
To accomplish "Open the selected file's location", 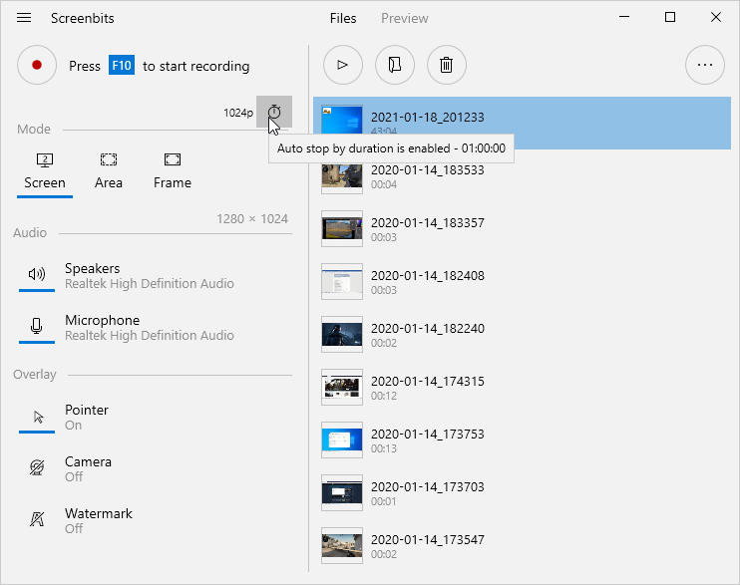I will (395, 65).
